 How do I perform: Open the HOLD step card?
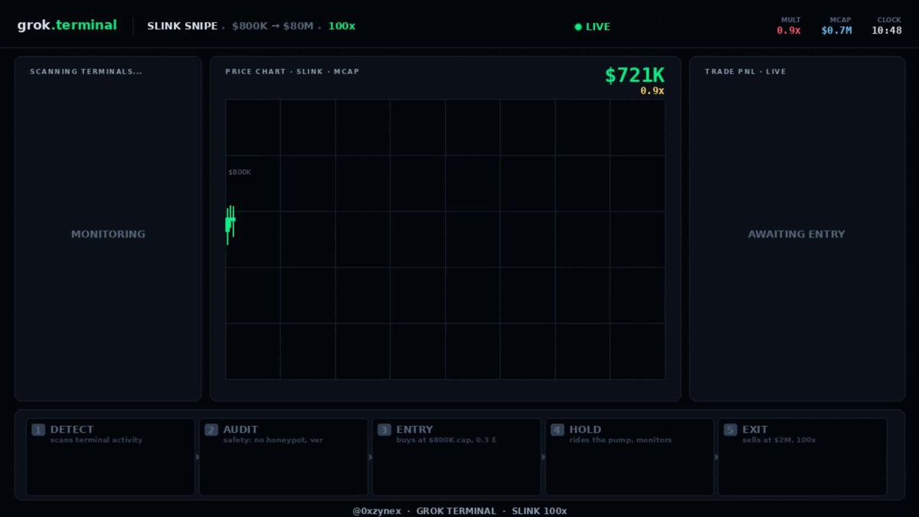click(630, 456)
